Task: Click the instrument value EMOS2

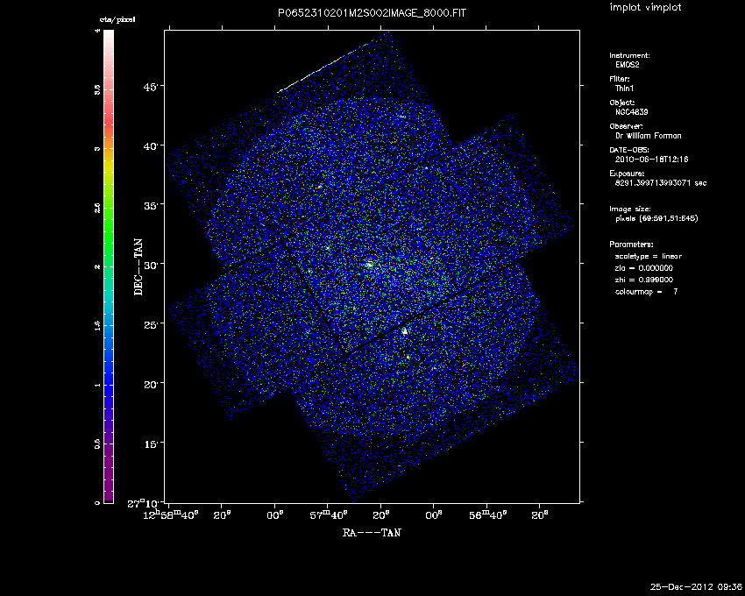Action: 628,65
